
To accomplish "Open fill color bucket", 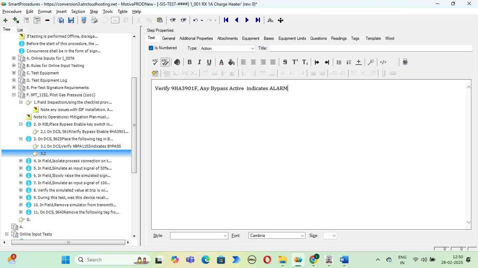I will (231, 62).
